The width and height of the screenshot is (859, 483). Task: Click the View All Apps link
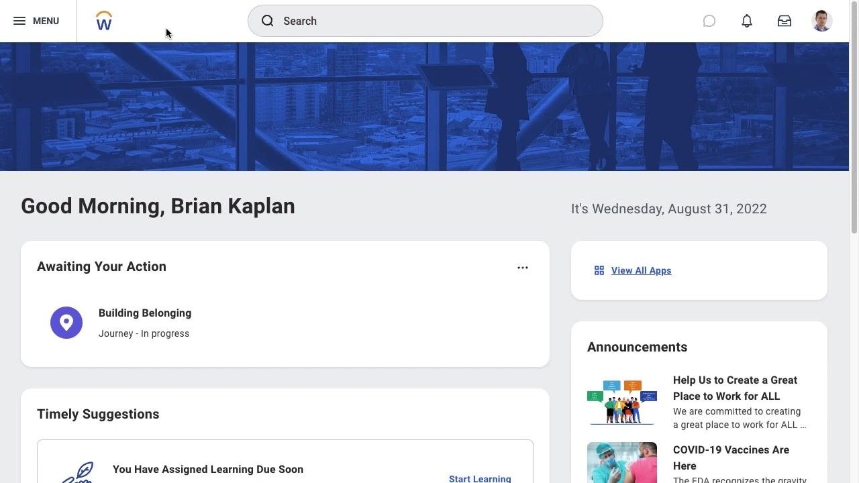click(641, 270)
